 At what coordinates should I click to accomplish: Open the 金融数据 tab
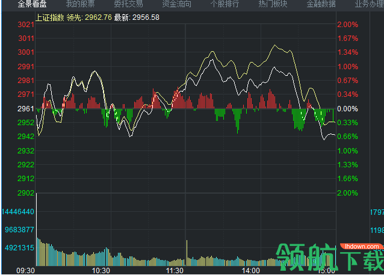(x=321, y=4)
